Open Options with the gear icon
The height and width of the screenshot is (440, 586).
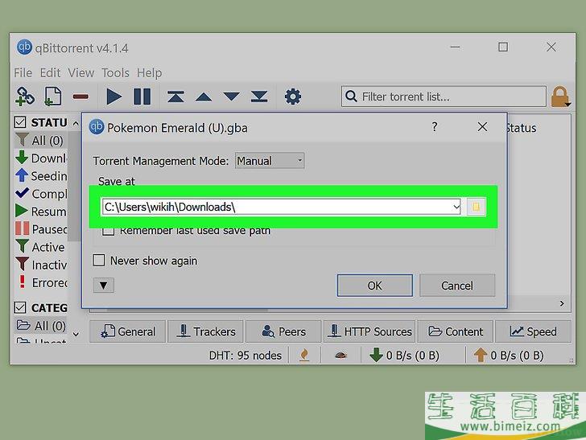(x=293, y=97)
